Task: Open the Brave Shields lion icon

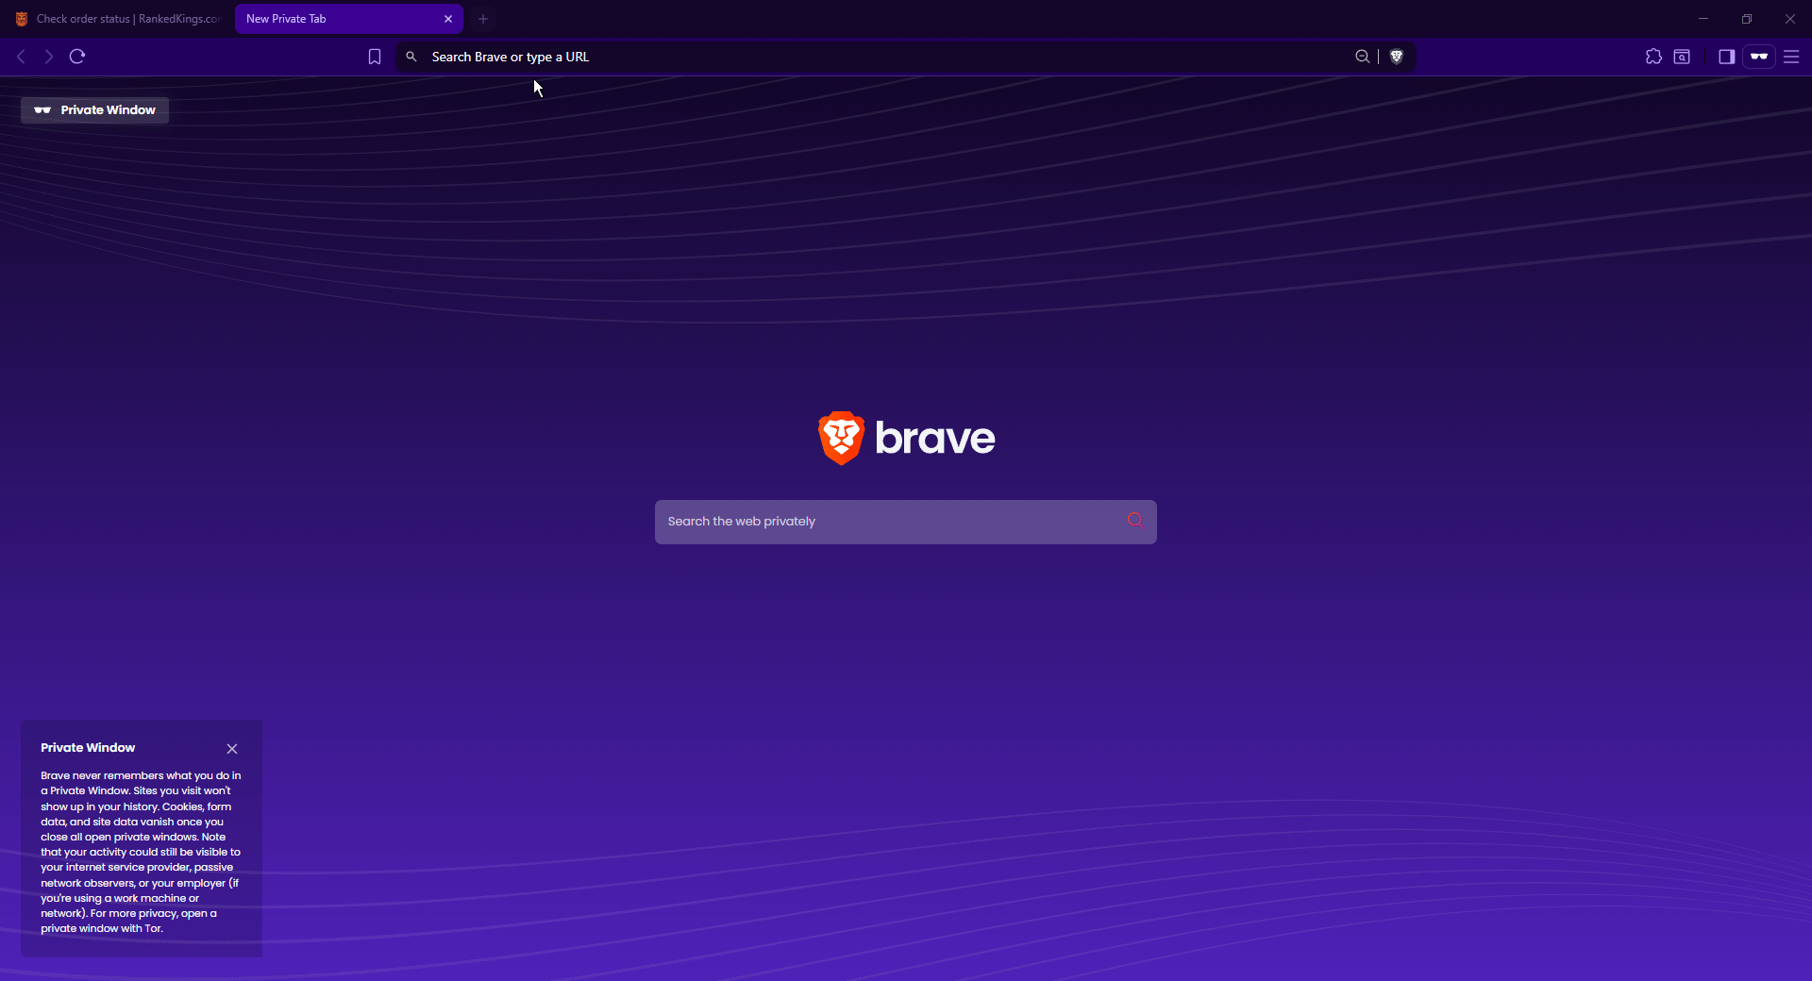Action: [x=1397, y=57]
